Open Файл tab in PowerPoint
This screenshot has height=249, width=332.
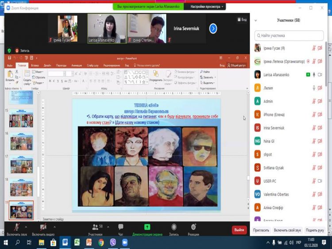coord(10,65)
